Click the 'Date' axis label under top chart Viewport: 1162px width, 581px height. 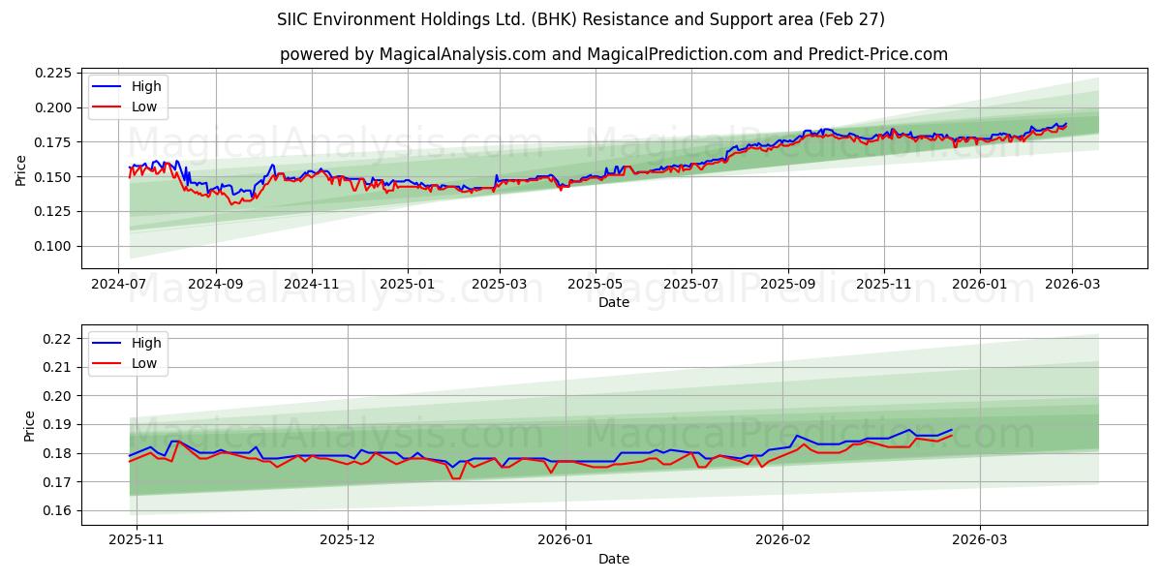pyautogui.click(x=614, y=302)
